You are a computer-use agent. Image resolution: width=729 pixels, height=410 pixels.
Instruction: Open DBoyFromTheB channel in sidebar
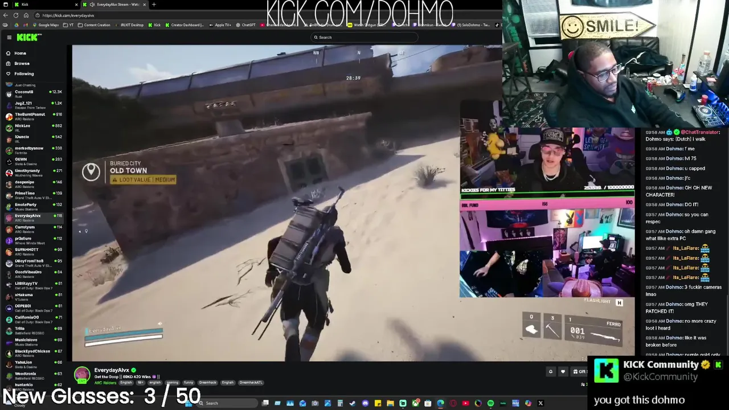(x=34, y=263)
